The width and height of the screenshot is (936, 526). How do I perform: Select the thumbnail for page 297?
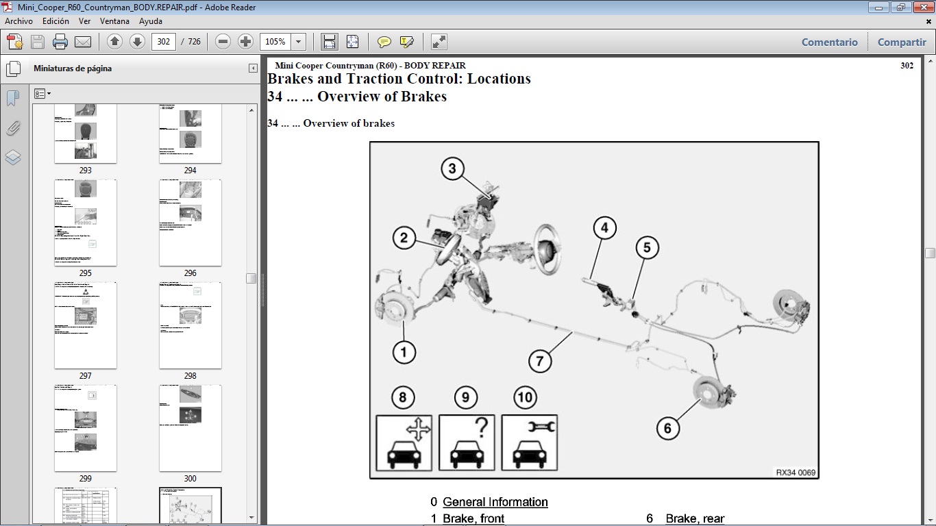[x=85, y=325]
